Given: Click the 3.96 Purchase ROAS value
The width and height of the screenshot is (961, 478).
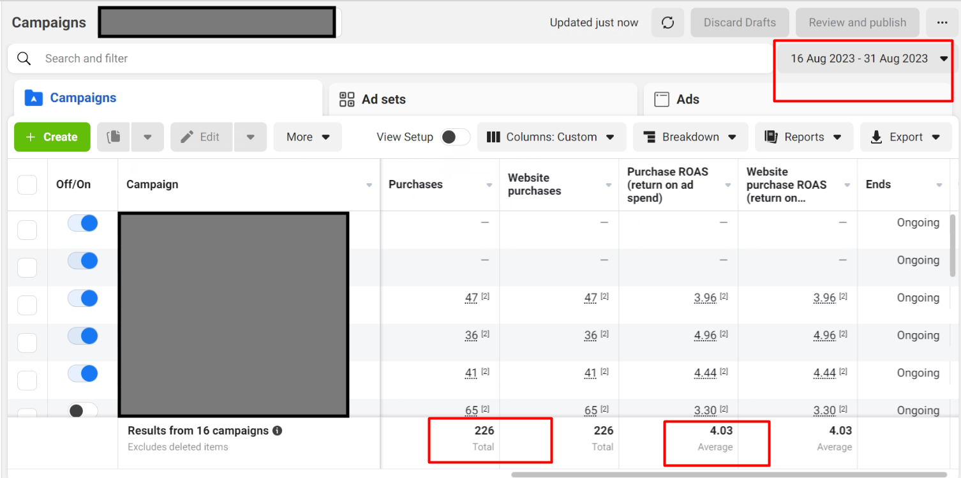Looking at the screenshot, I should tap(705, 298).
